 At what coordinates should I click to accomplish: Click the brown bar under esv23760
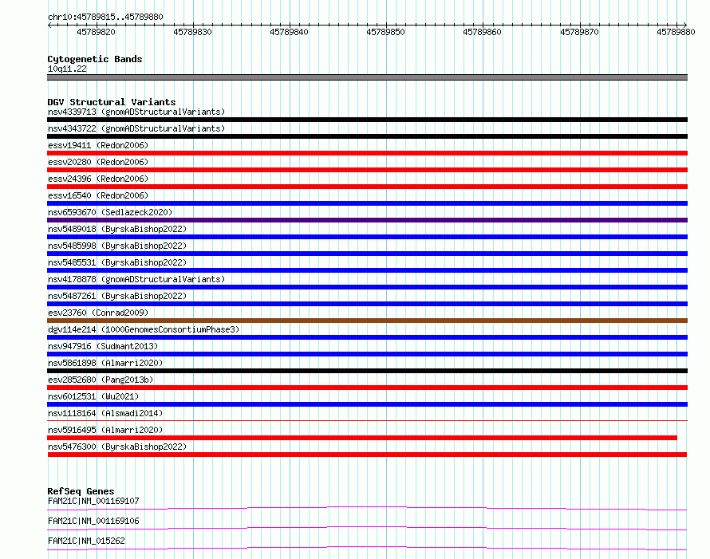click(367, 321)
